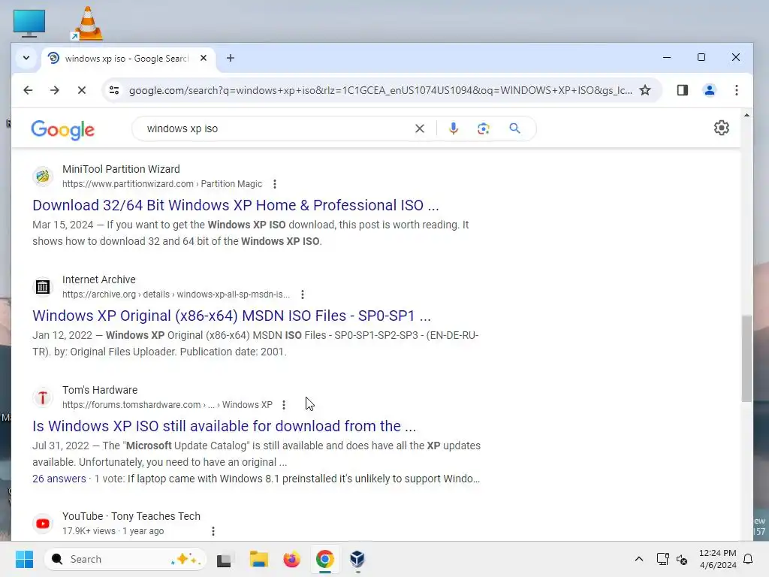Click the Google logo
The image size is (769, 577).
(63, 129)
